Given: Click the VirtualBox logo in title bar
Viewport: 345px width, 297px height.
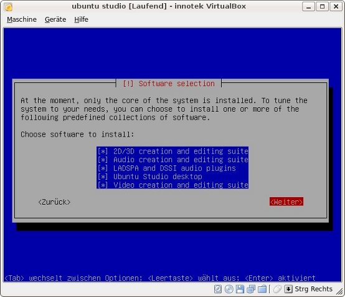Looking at the screenshot, I should pyautogui.click(x=8, y=7).
